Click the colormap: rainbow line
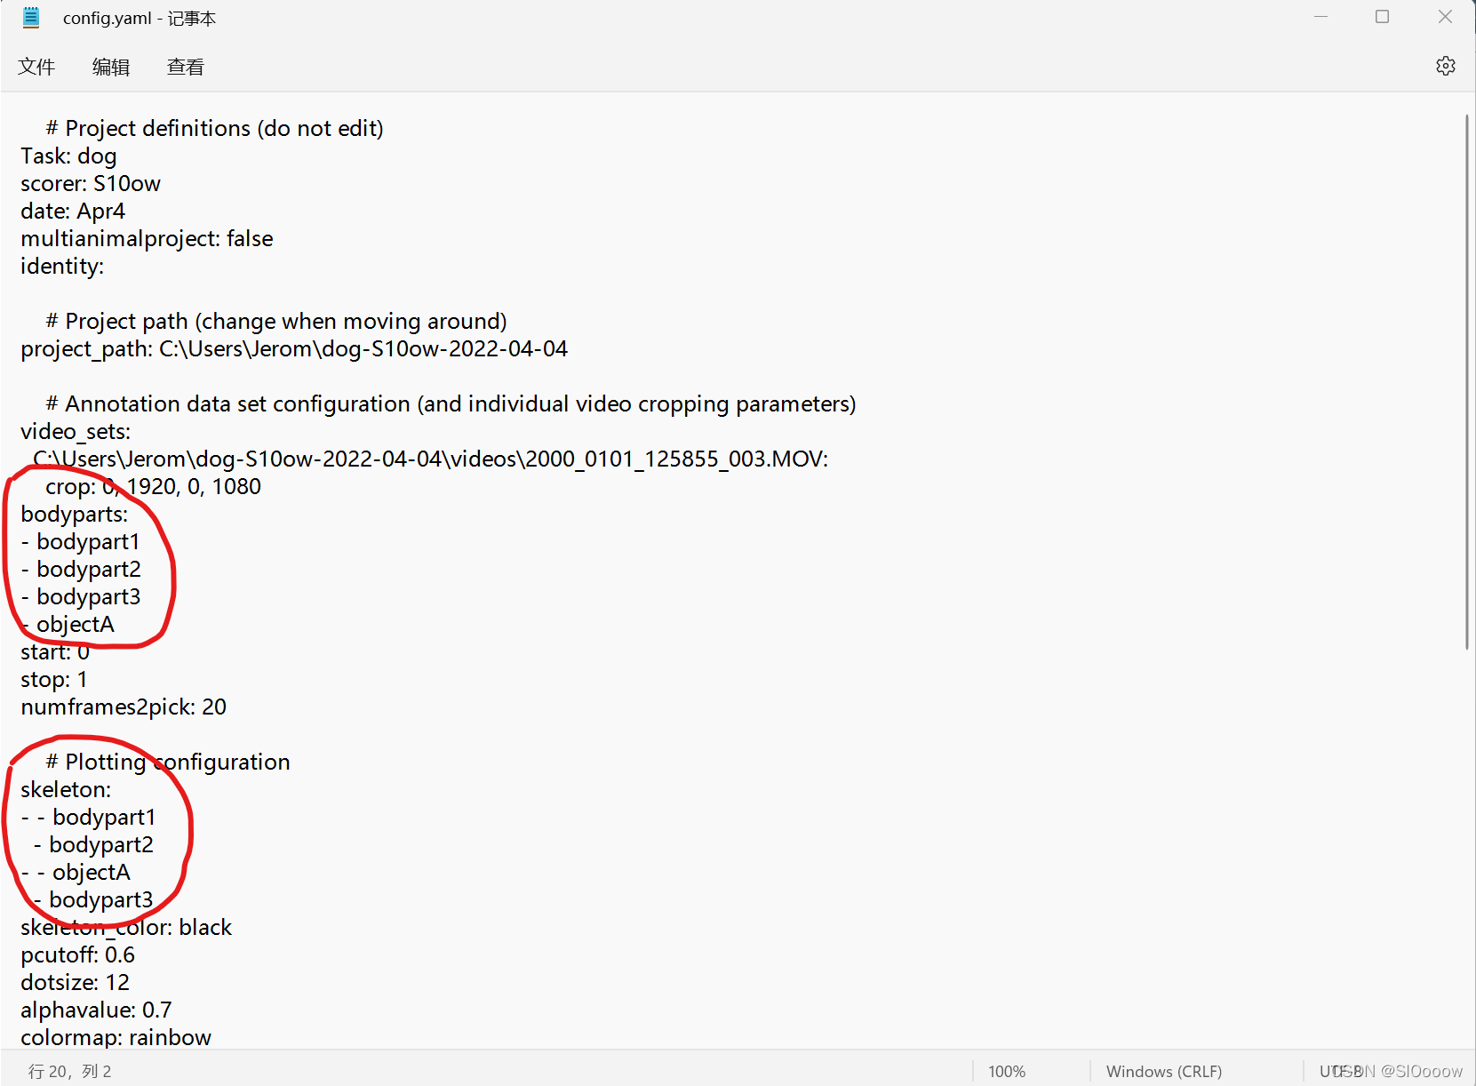 (x=116, y=1038)
